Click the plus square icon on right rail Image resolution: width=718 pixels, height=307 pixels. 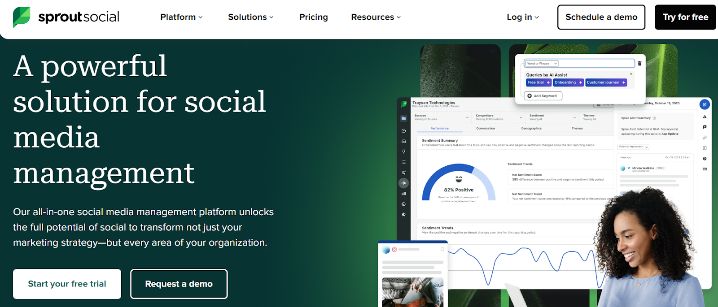(705, 148)
